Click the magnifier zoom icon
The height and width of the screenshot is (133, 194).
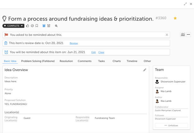coord(56,26)
